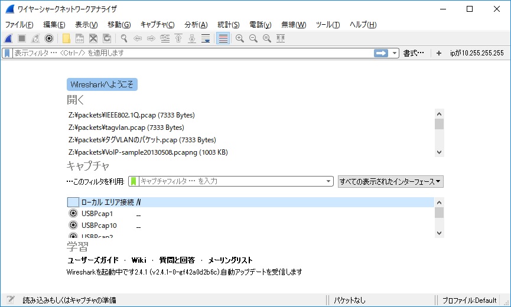Viewport: 511px width, 307px height.
Task: Open the Wiki link
Action: (139, 260)
